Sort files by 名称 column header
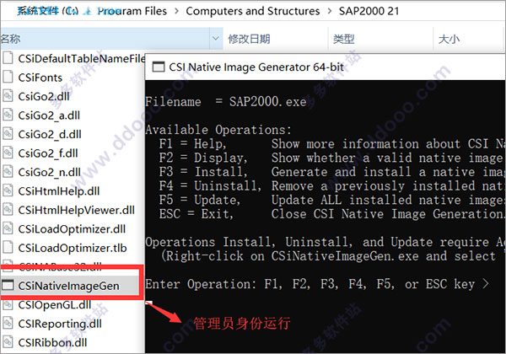This screenshot has height=354, width=506. [105, 39]
